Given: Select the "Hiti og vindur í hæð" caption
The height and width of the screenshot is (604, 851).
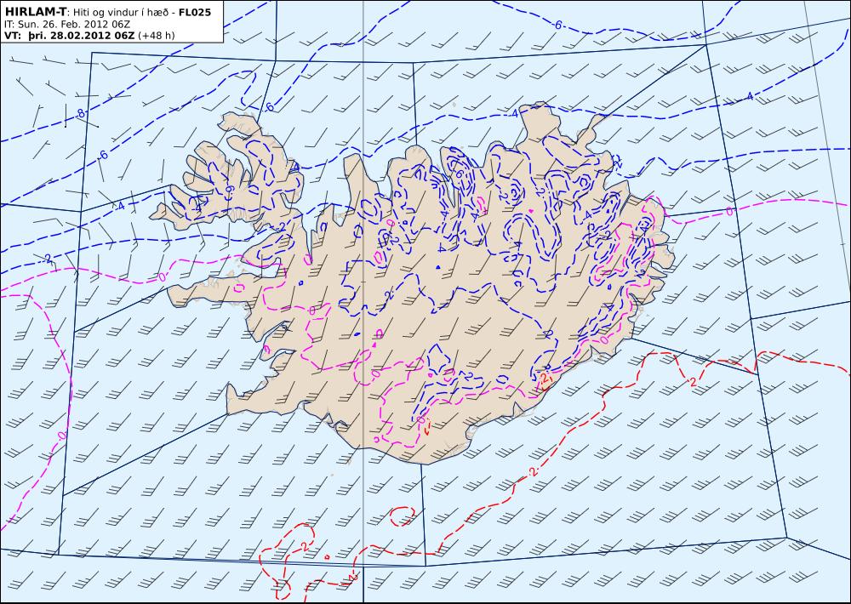Looking at the screenshot, I should tap(123, 12).
